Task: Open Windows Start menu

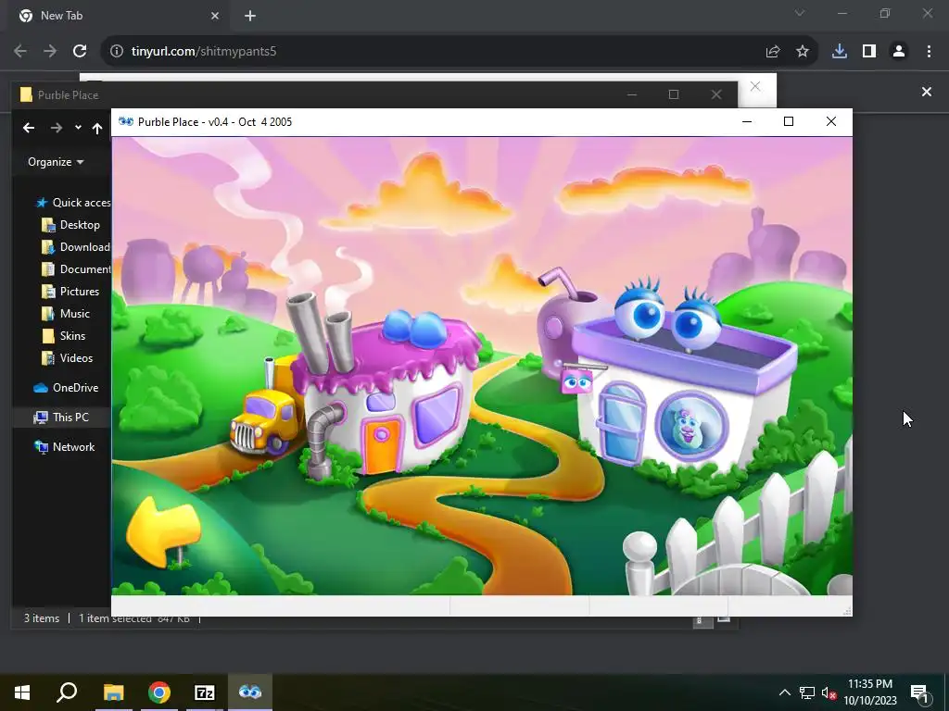Action: click(22, 692)
